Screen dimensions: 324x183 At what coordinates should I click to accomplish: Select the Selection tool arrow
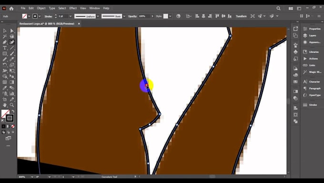pyautogui.click(x=5, y=31)
